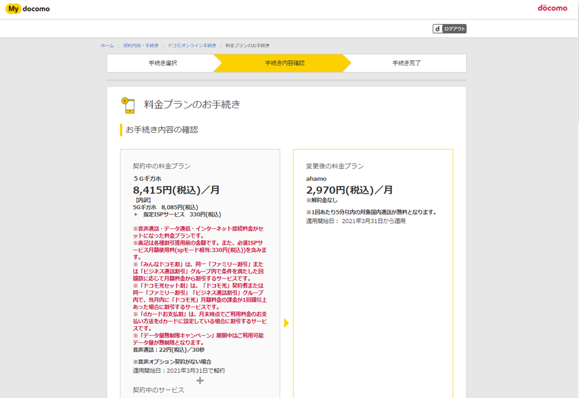Image resolution: width=579 pixels, height=398 pixels.
Task: Click the yellow arrow between plan cards
Action: point(286,323)
